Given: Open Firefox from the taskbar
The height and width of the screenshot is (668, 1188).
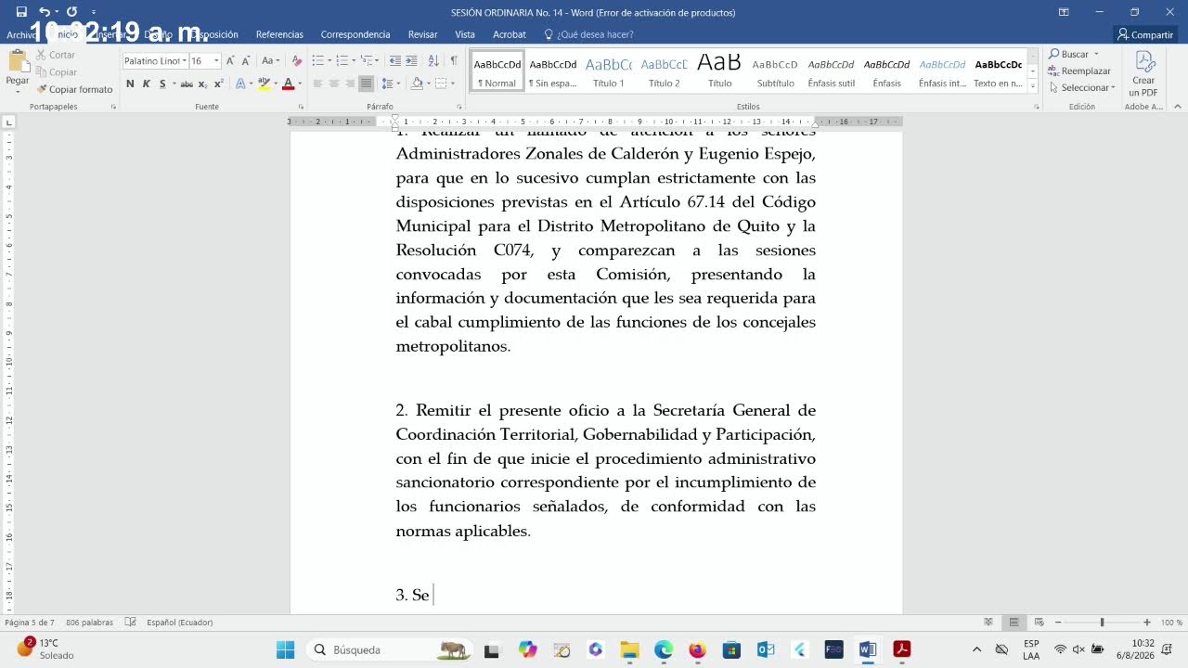Looking at the screenshot, I should (x=697, y=649).
